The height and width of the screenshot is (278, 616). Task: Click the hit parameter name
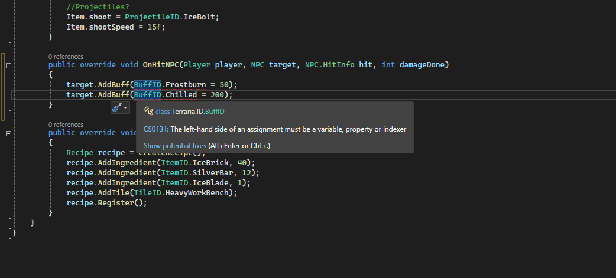coord(366,64)
